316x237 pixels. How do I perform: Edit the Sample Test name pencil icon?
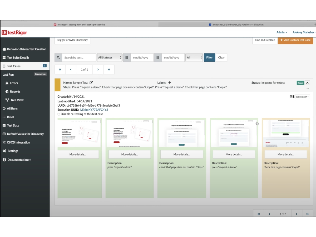[x=91, y=83]
